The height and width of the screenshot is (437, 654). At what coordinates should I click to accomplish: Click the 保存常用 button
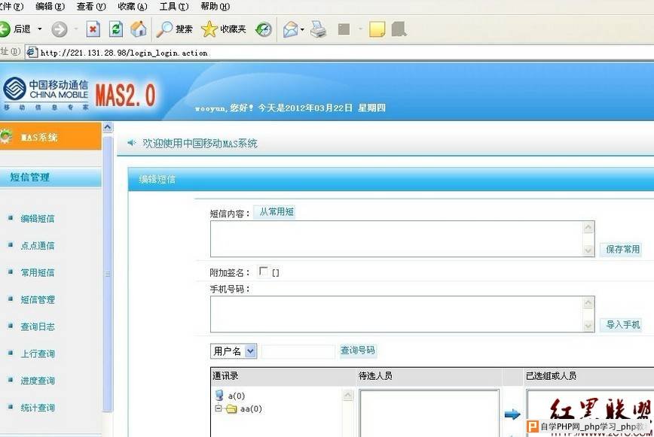(622, 249)
